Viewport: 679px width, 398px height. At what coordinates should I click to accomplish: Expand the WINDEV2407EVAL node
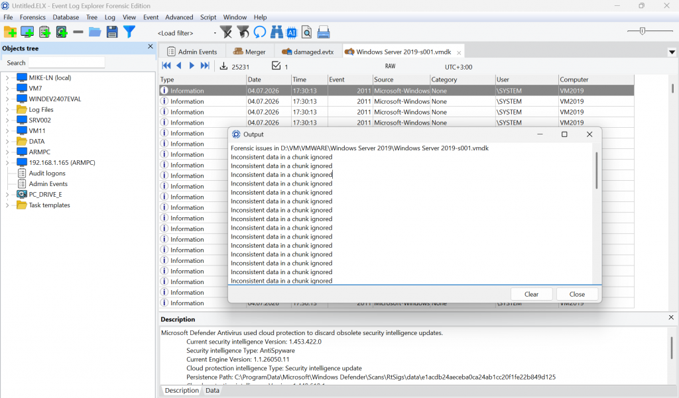pyautogui.click(x=7, y=99)
